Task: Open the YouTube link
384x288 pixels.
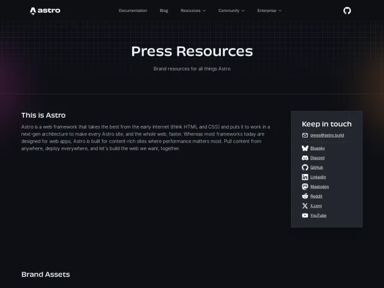Action: [319, 215]
